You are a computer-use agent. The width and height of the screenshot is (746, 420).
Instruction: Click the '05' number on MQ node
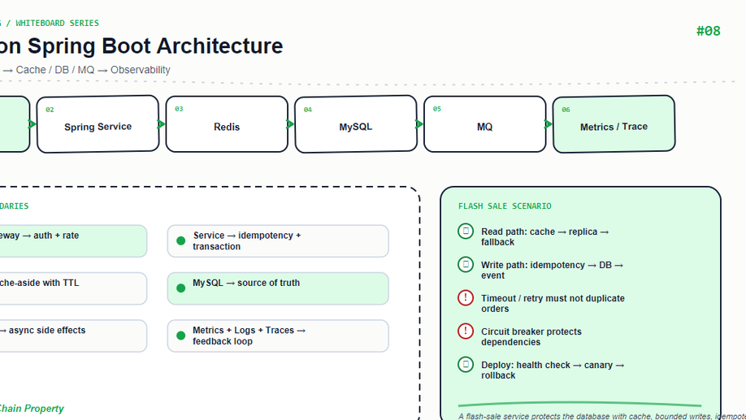(436, 109)
